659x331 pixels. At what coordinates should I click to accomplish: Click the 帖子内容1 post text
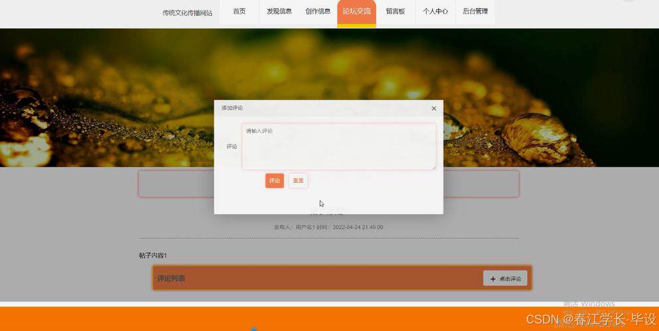pos(153,256)
